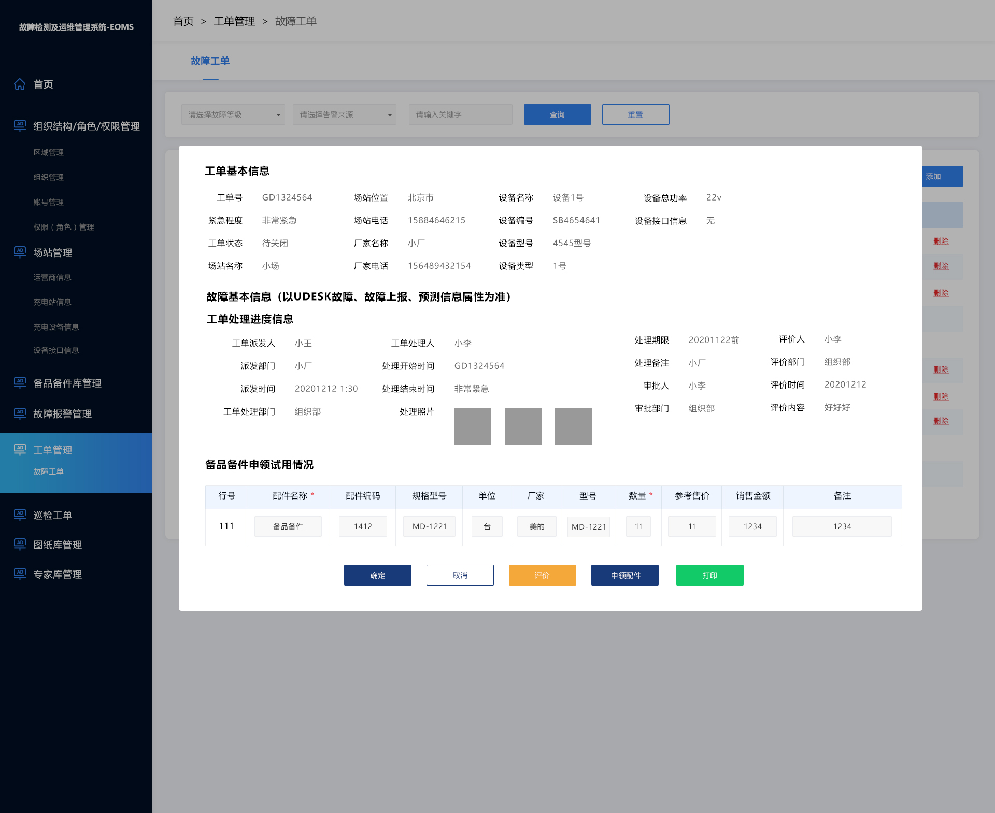The width and height of the screenshot is (995, 813).
Task: Open 权限（角色）管理 submenu item
Action: pos(64,227)
